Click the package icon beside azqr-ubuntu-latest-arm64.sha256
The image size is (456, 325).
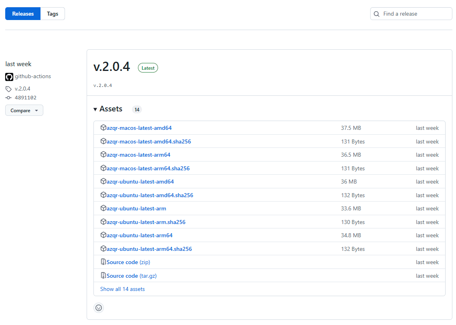[x=103, y=249]
